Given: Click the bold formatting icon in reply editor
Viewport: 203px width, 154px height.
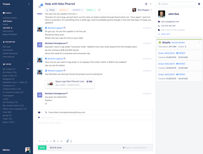Looking at the screenshot, I should click(x=40, y=141).
